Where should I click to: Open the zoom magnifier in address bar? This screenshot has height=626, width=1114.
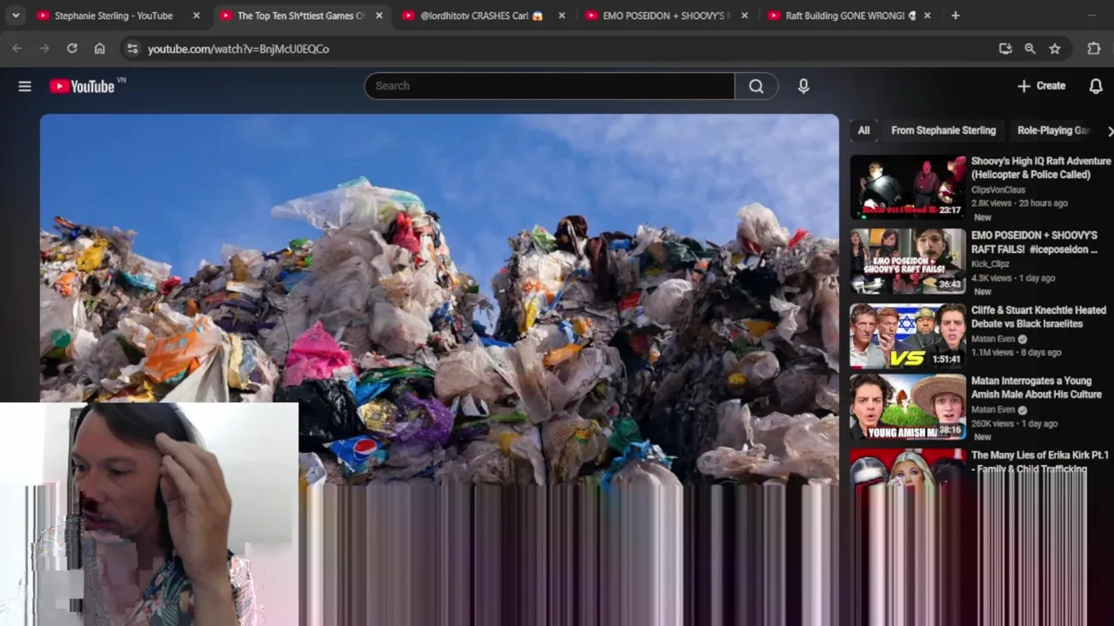1030,49
